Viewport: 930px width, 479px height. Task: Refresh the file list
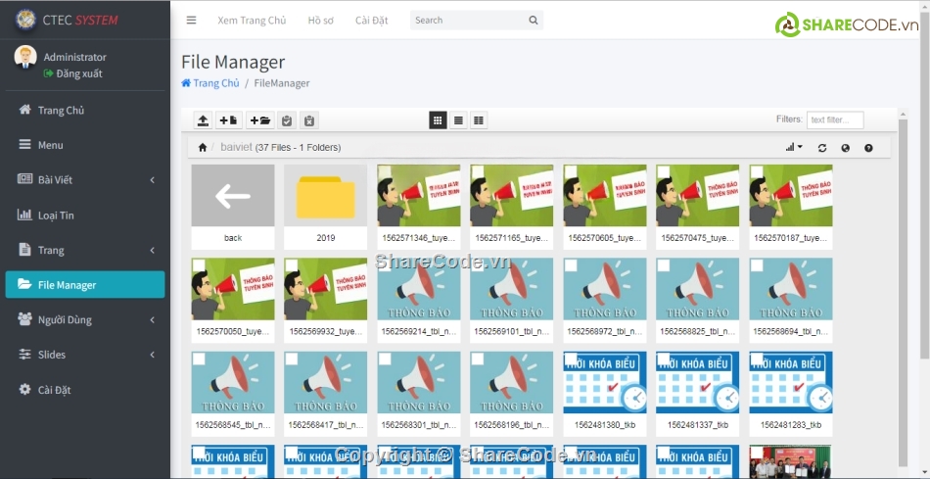tap(822, 148)
